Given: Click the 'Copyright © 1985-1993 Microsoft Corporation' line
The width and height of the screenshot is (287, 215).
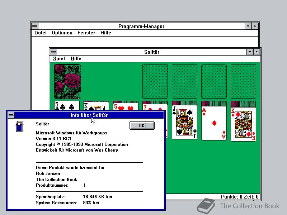Looking at the screenshot, I should [x=82, y=144].
